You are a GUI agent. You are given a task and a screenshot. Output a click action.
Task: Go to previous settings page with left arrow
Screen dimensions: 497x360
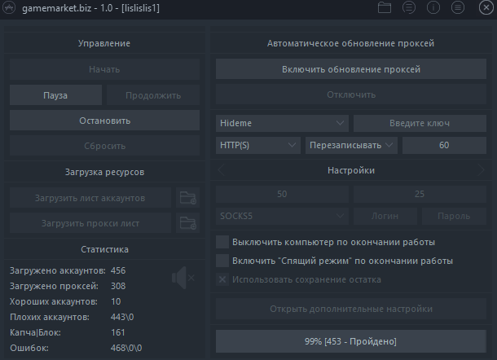pos(222,170)
